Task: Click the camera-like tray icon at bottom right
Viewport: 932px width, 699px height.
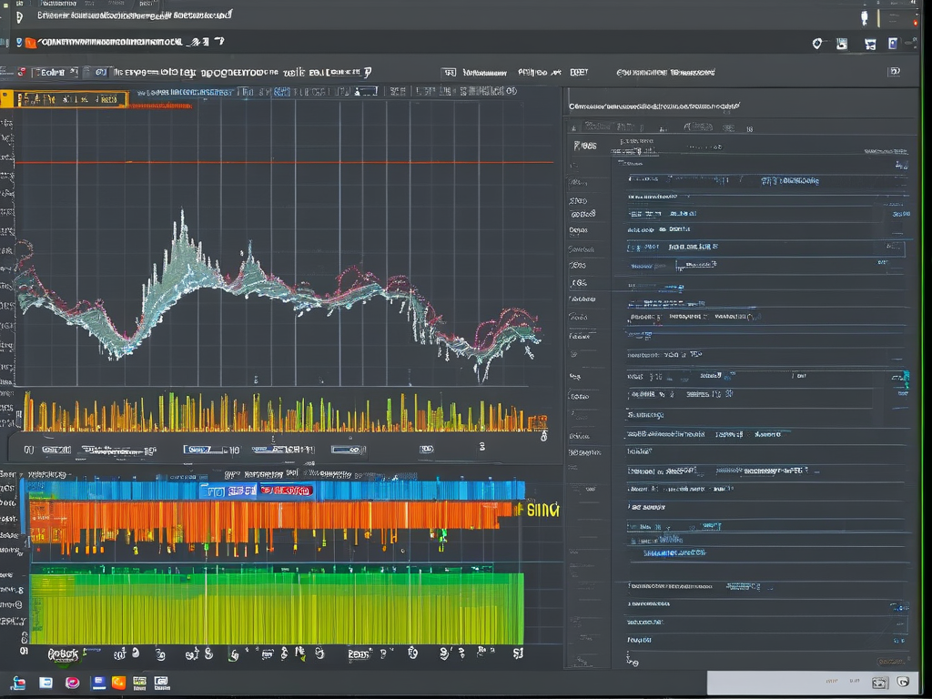Action: point(880,683)
